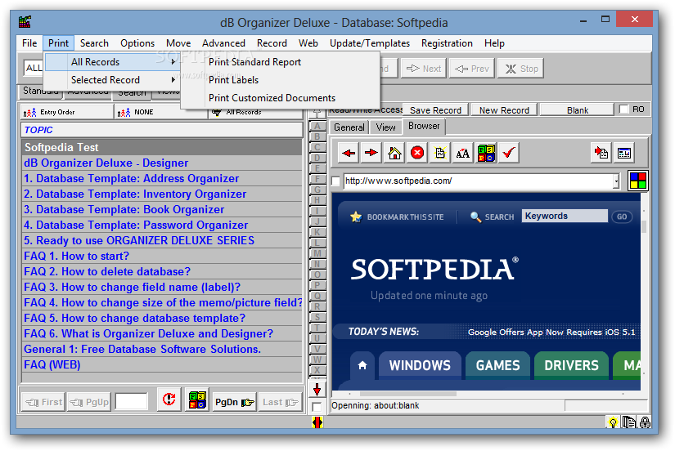
Task: Open the File menu
Action: click(x=29, y=43)
